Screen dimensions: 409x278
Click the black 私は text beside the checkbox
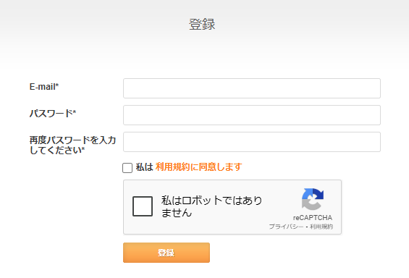144,167
